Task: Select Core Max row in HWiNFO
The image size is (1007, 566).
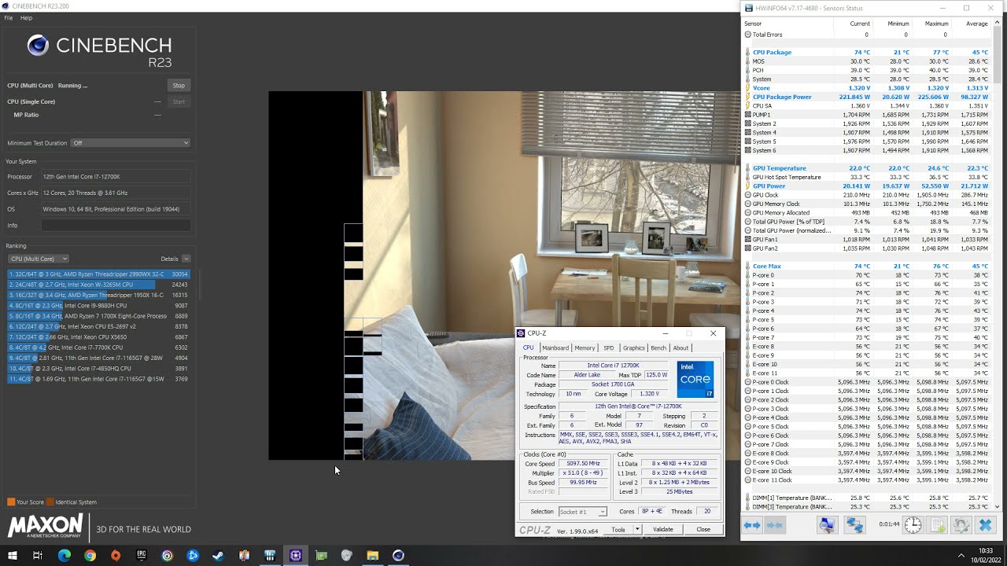Action: click(x=867, y=266)
